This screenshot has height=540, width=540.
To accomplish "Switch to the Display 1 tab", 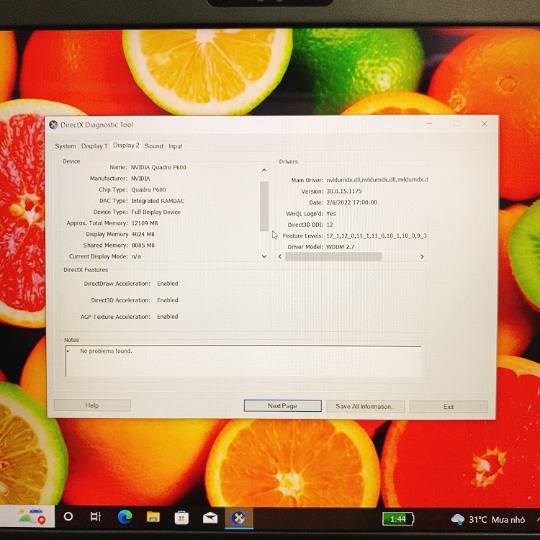I will tap(94, 146).
